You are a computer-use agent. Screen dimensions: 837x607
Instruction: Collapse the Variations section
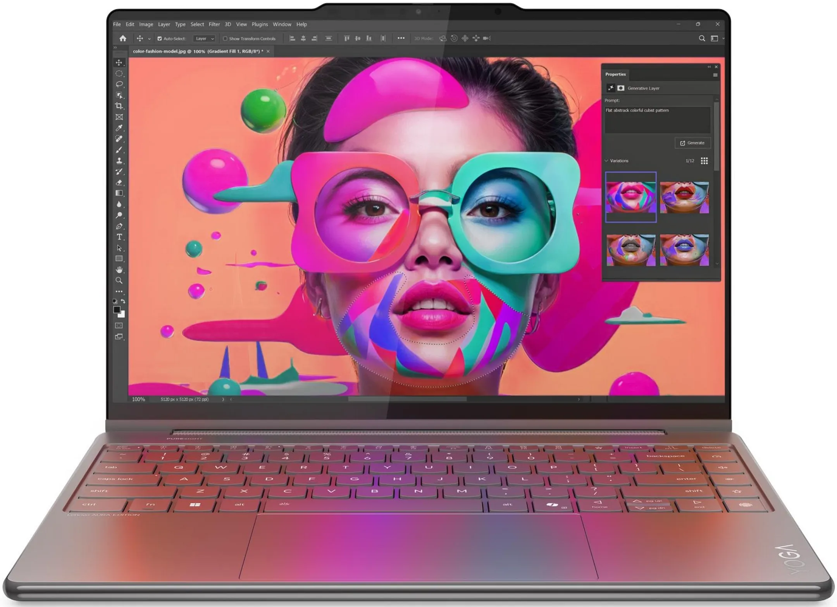[x=606, y=161]
